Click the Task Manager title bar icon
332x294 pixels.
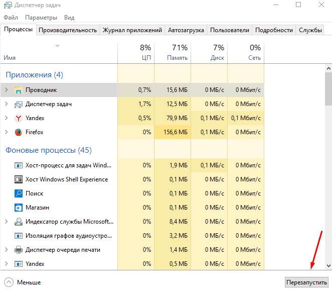[x=8, y=5]
